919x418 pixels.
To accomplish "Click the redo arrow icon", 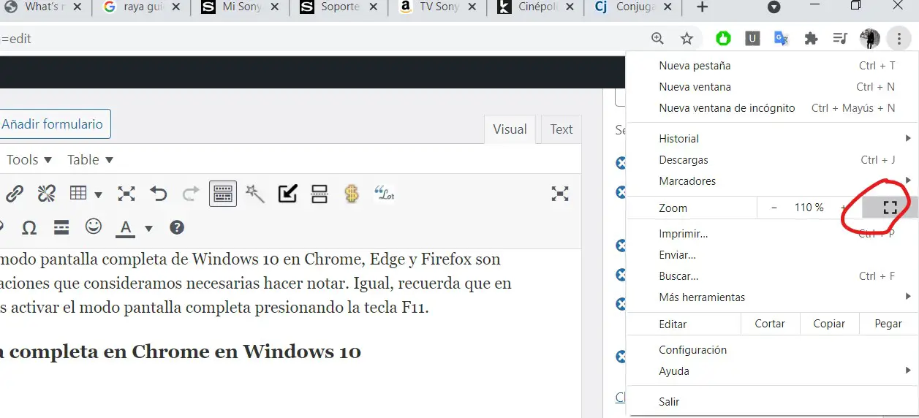I will pyautogui.click(x=191, y=194).
